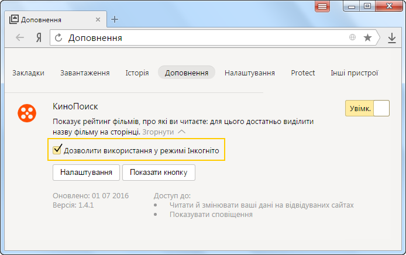Open the Protect tab
Image resolution: width=406 pixels, height=255 pixels.
(x=302, y=73)
